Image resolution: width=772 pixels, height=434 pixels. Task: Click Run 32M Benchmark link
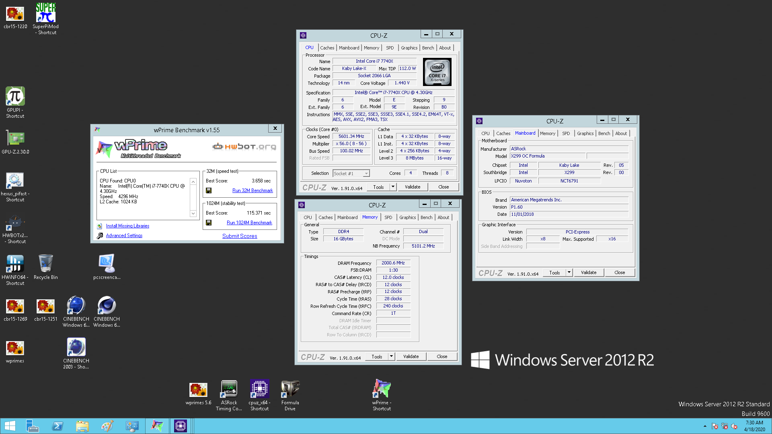pos(253,190)
